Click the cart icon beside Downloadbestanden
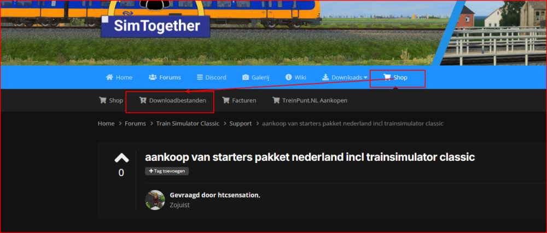Viewport: 547px width, 233px height. click(142, 101)
